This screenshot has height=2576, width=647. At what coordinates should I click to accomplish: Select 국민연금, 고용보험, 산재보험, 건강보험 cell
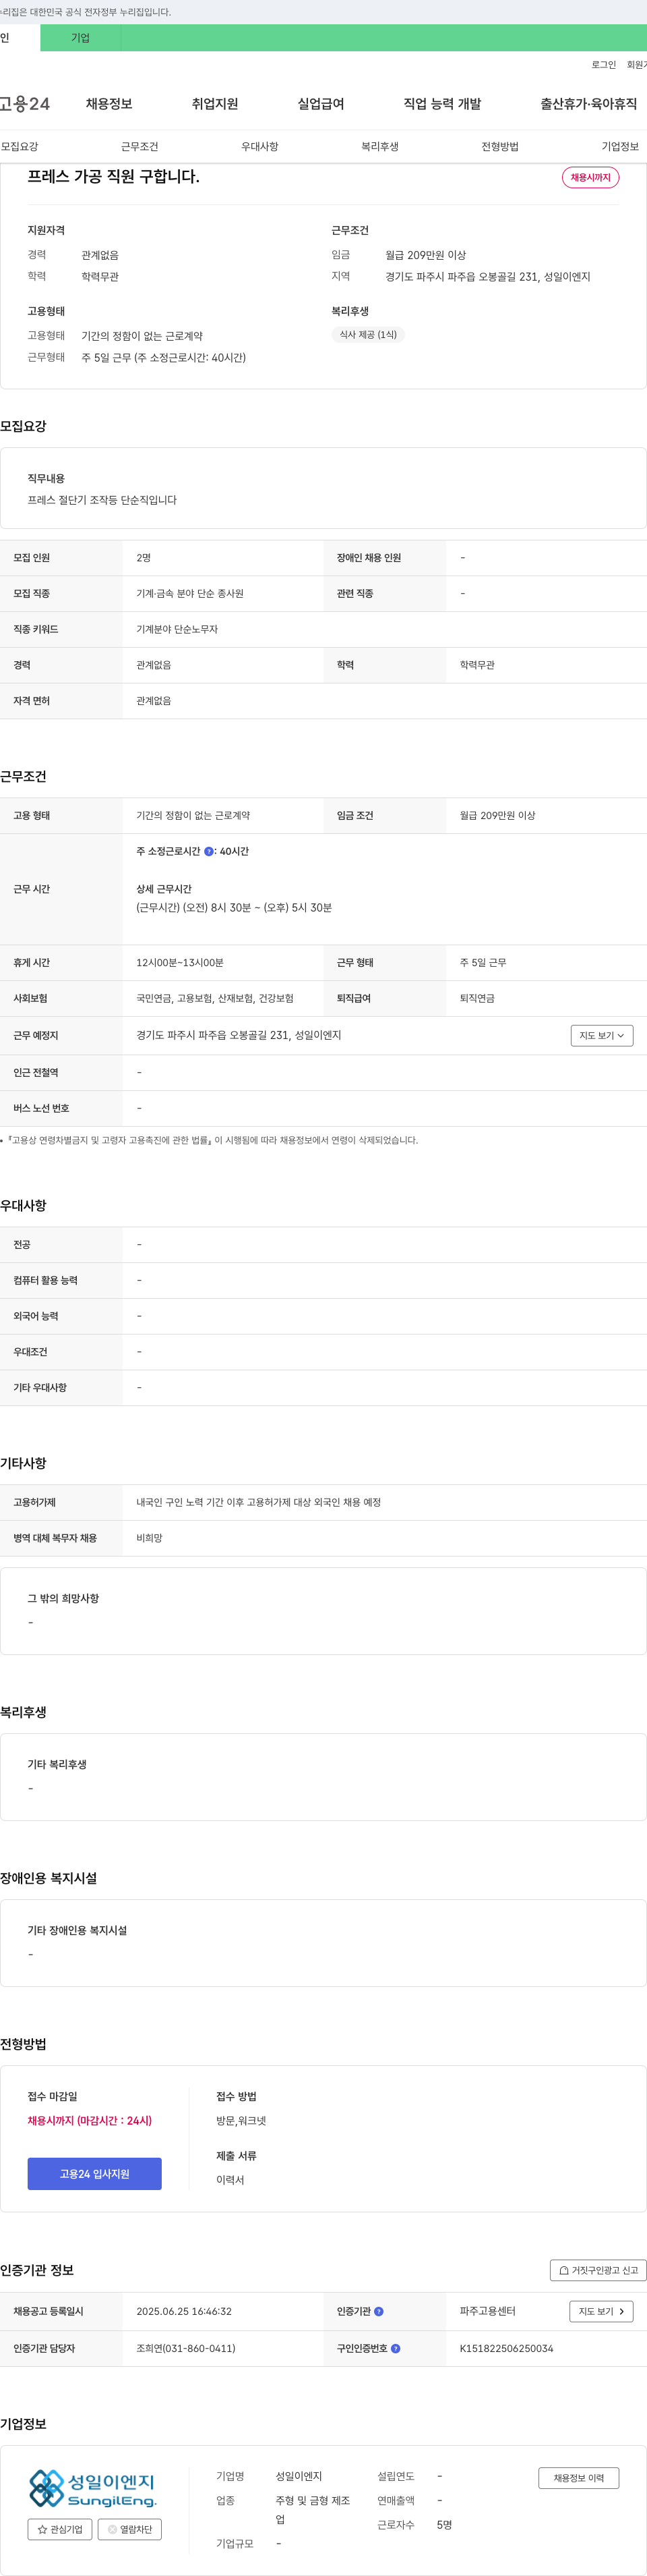(215, 998)
